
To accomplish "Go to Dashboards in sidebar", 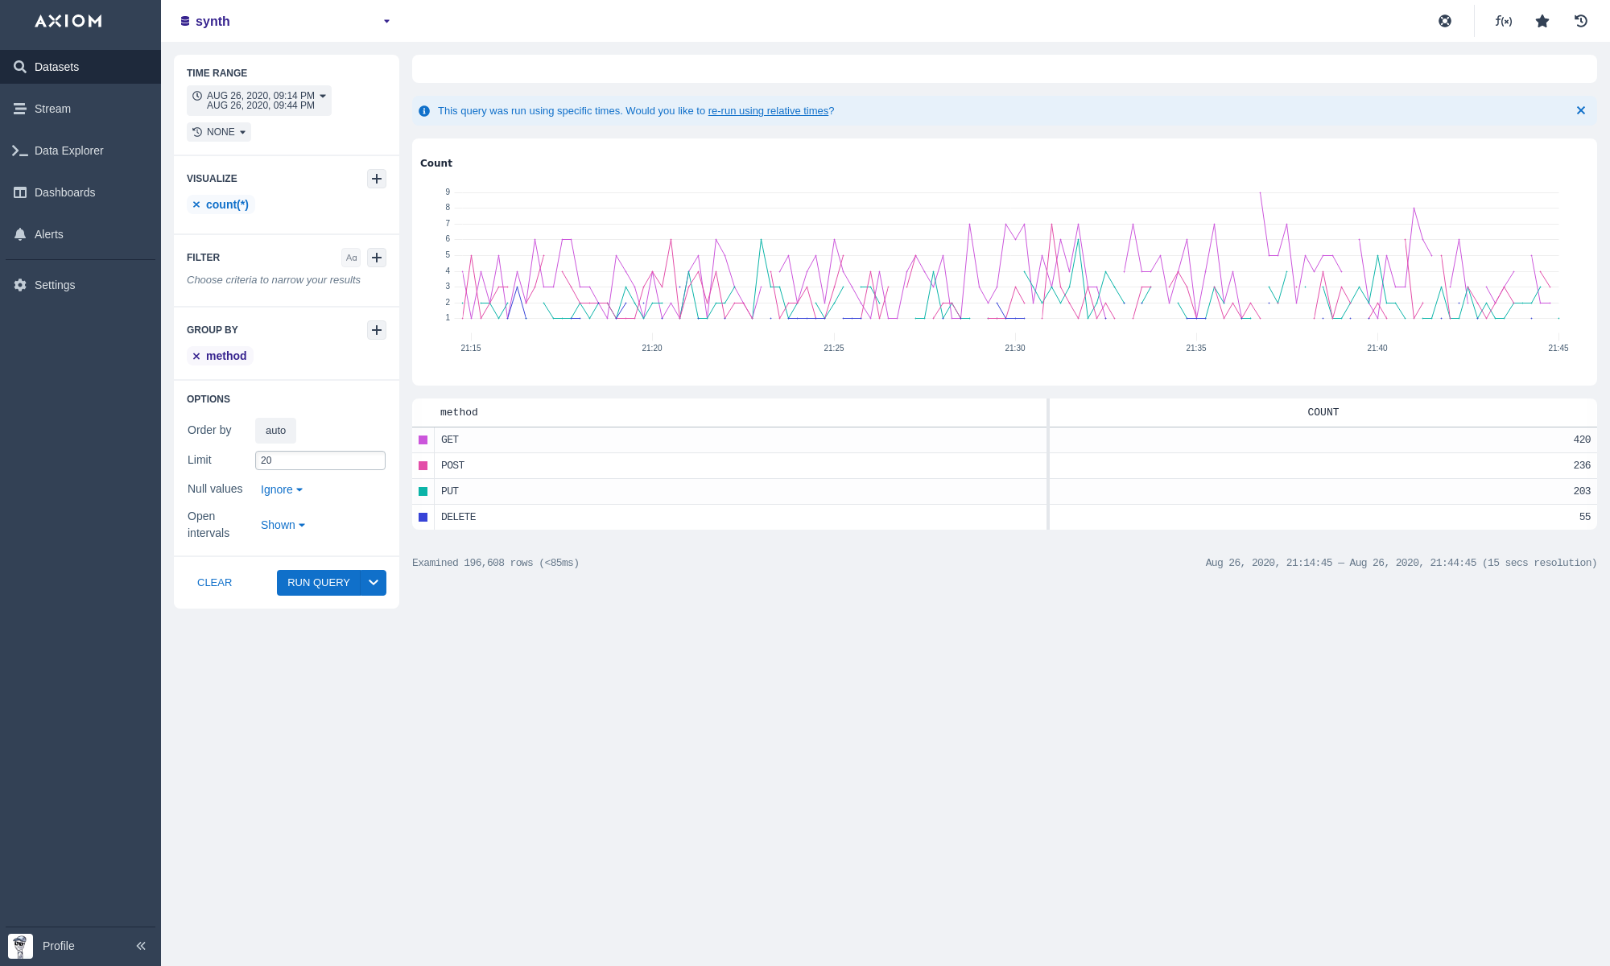I will tap(64, 192).
